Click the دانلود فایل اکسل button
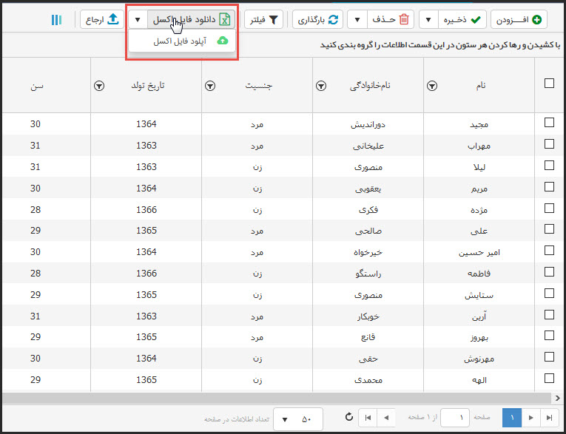Viewport: 566px width, 434px height. point(192,19)
